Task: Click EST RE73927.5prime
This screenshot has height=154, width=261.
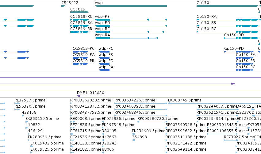Action: [239, 137]
